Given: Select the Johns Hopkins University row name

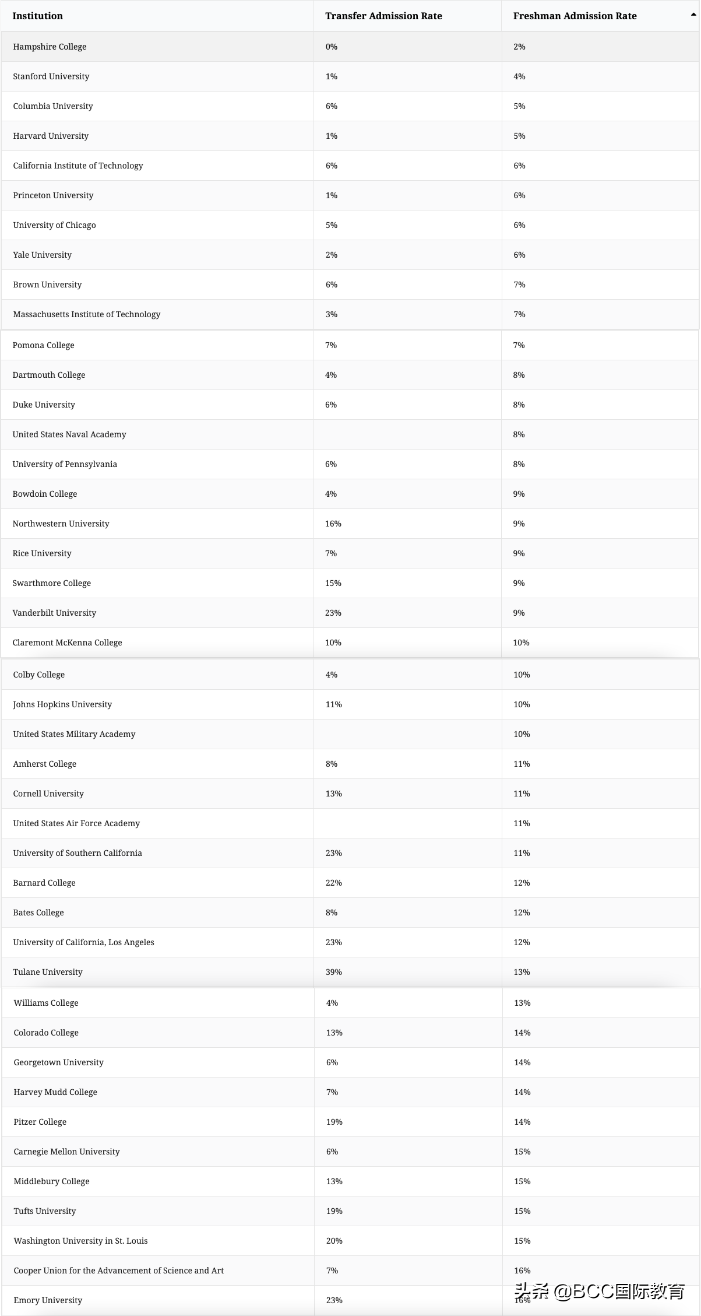Looking at the screenshot, I should [62, 704].
